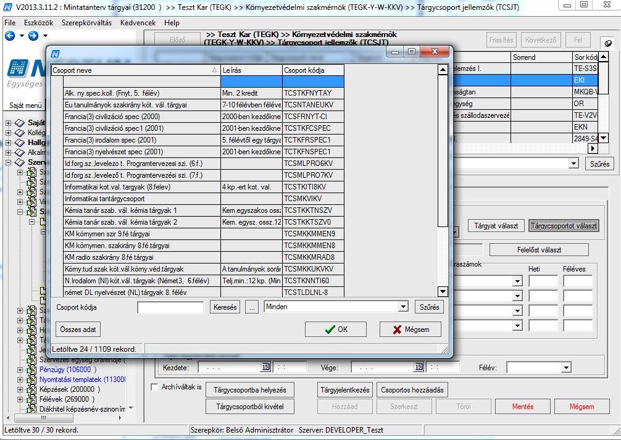Click the Heti first input field
621x440 pixels.
click(x=543, y=281)
